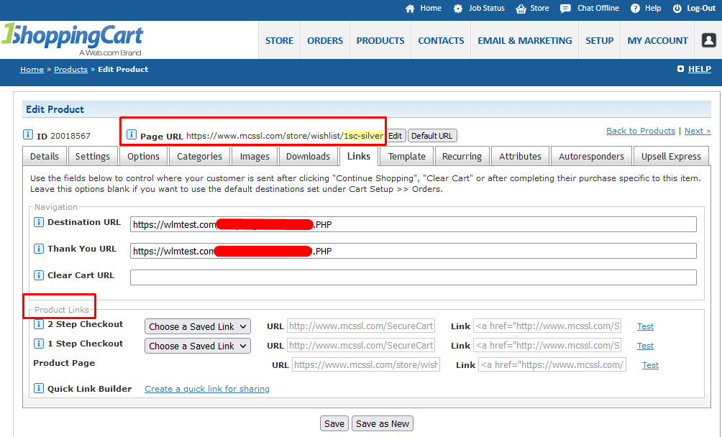Click the Product Page Link field
The image size is (722, 437).
(552, 365)
